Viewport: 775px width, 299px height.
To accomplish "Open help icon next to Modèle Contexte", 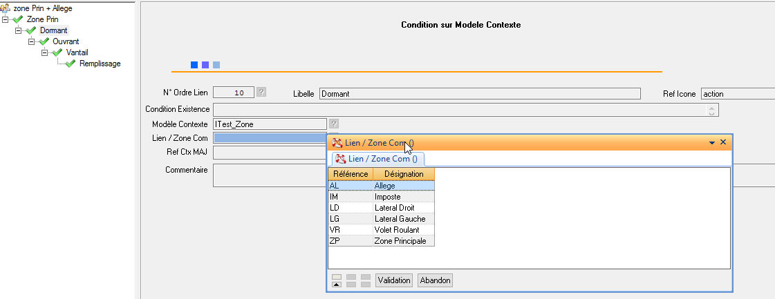I will (x=334, y=124).
